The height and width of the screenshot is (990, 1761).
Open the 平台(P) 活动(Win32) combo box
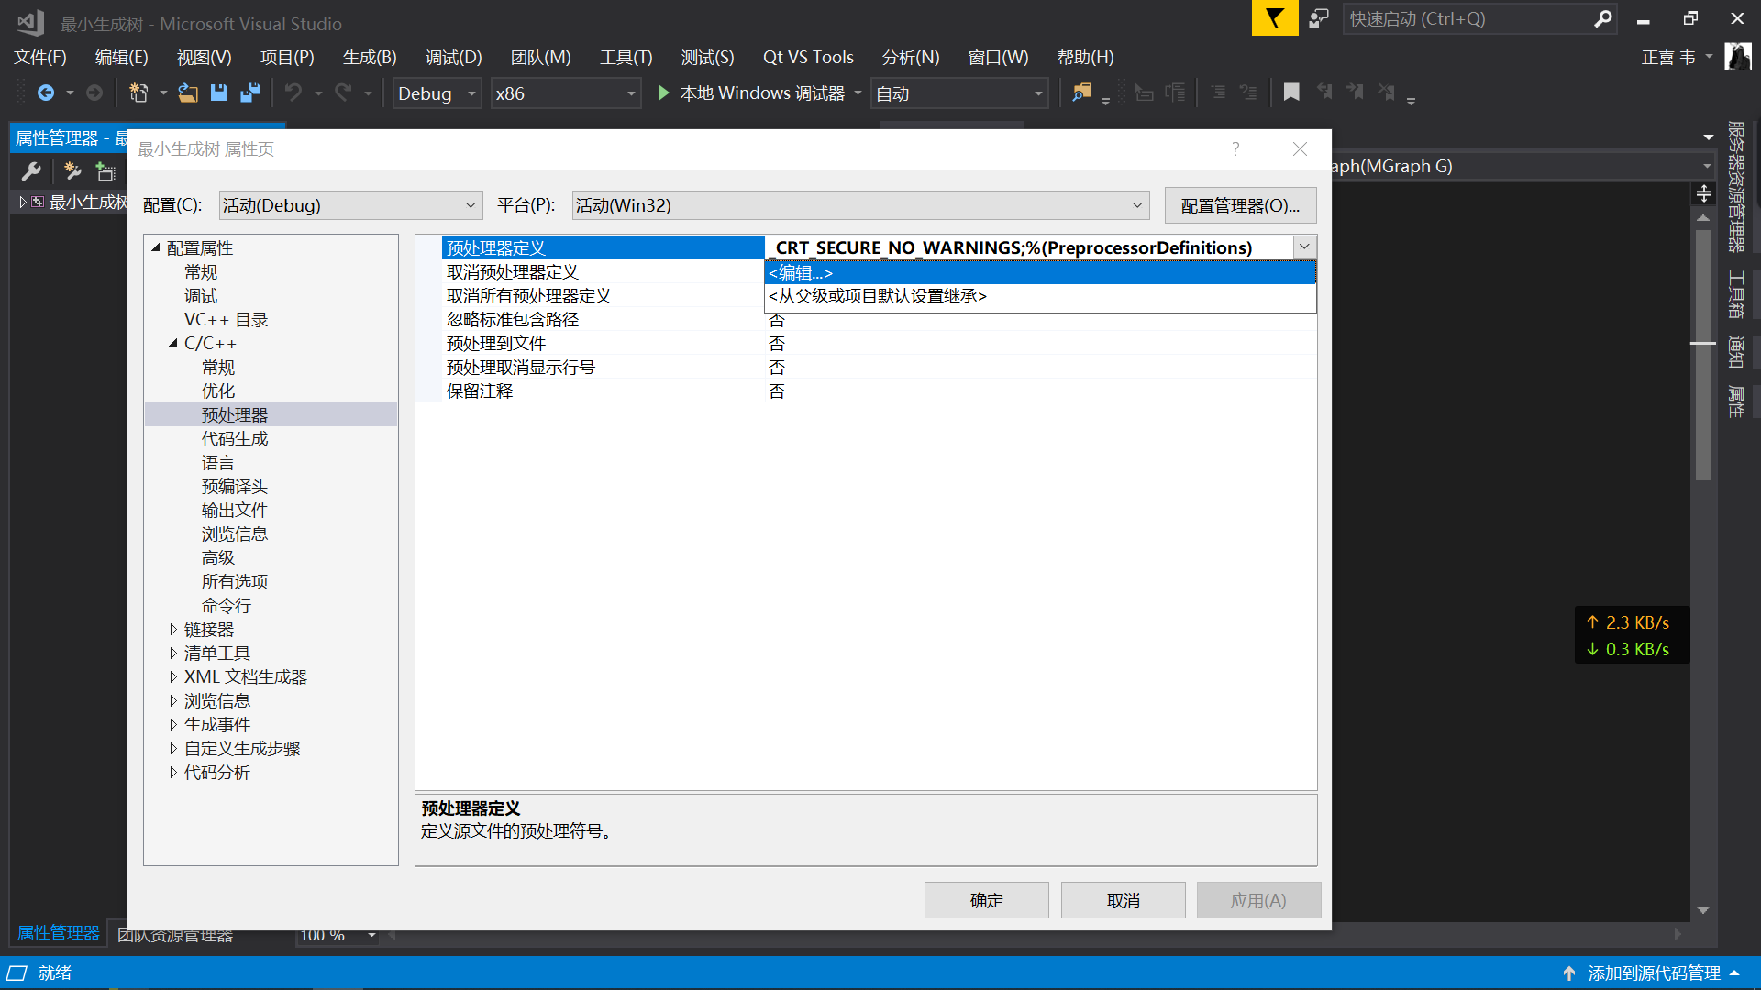[x=860, y=205]
